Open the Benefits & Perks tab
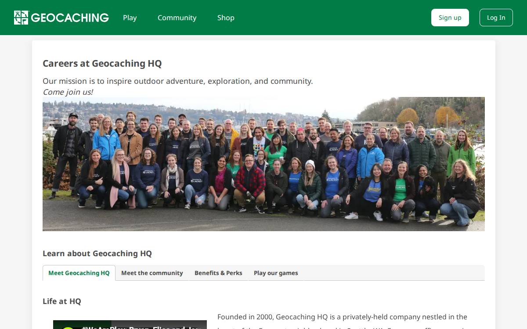Screen dimensions: 527x329 click(x=218, y=273)
